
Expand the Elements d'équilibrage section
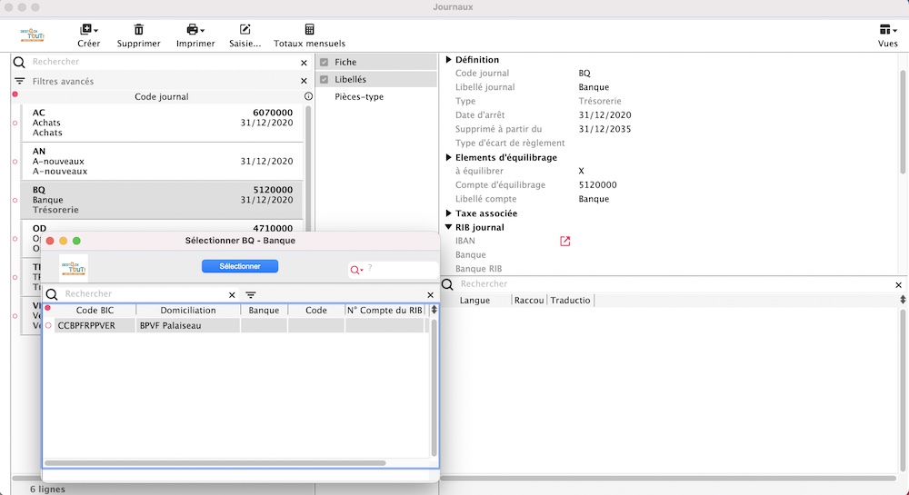point(448,157)
